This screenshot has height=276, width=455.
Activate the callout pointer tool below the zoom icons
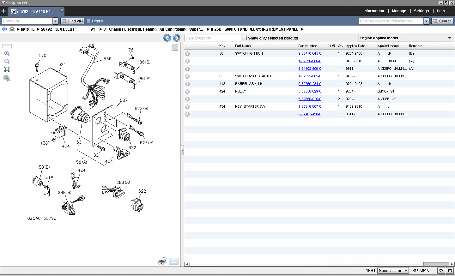pyautogui.click(x=7, y=79)
